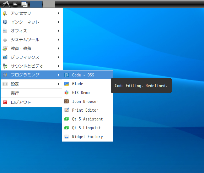Expand the 設定 submenu arrow
Image resolution: width=204 pixels, height=173 pixels.
58,84
